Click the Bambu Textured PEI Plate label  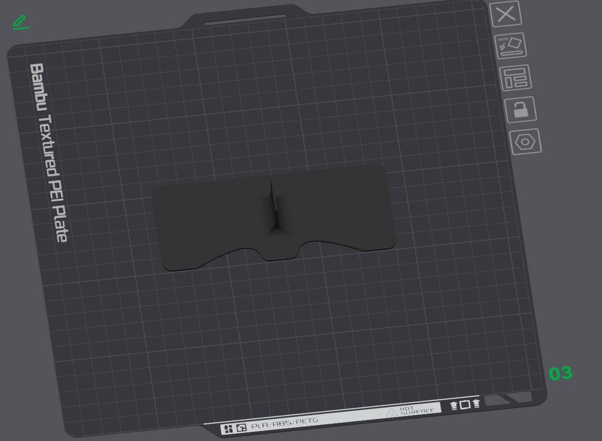(49, 153)
